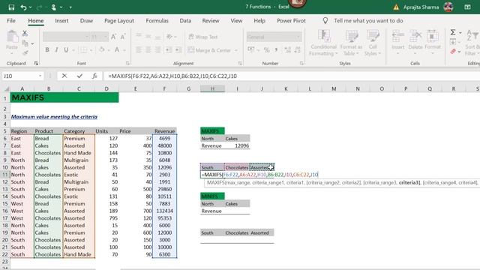
Task: Open Font group dialog launcher
Action: coord(127,63)
